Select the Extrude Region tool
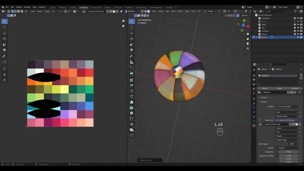The width and height of the screenshot is (304, 171). pos(132,74)
